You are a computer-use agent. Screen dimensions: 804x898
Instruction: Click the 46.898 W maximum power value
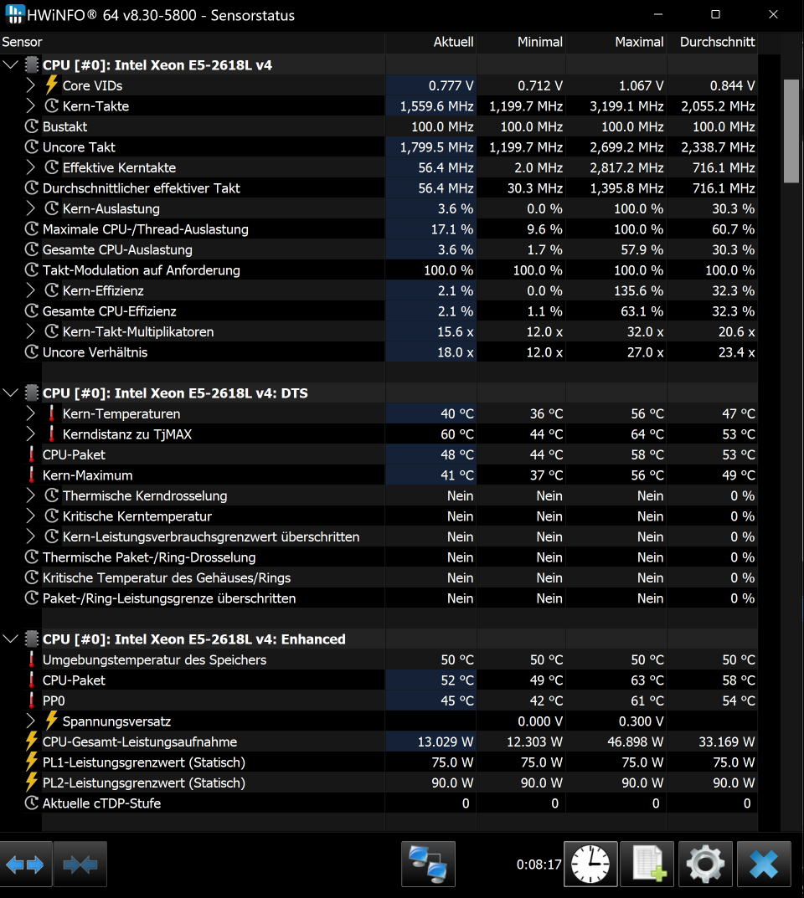pos(635,741)
